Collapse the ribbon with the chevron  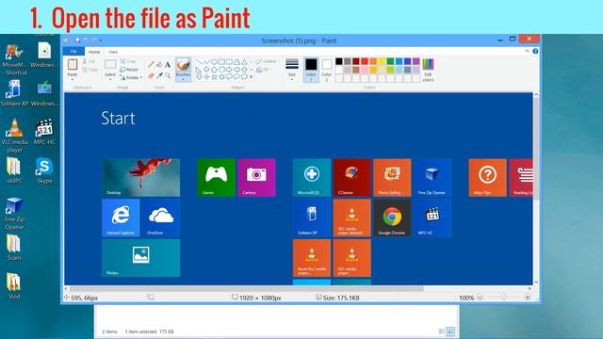coord(528,51)
